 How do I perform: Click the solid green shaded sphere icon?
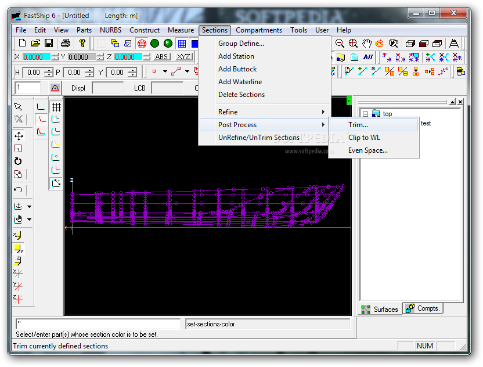154,44
